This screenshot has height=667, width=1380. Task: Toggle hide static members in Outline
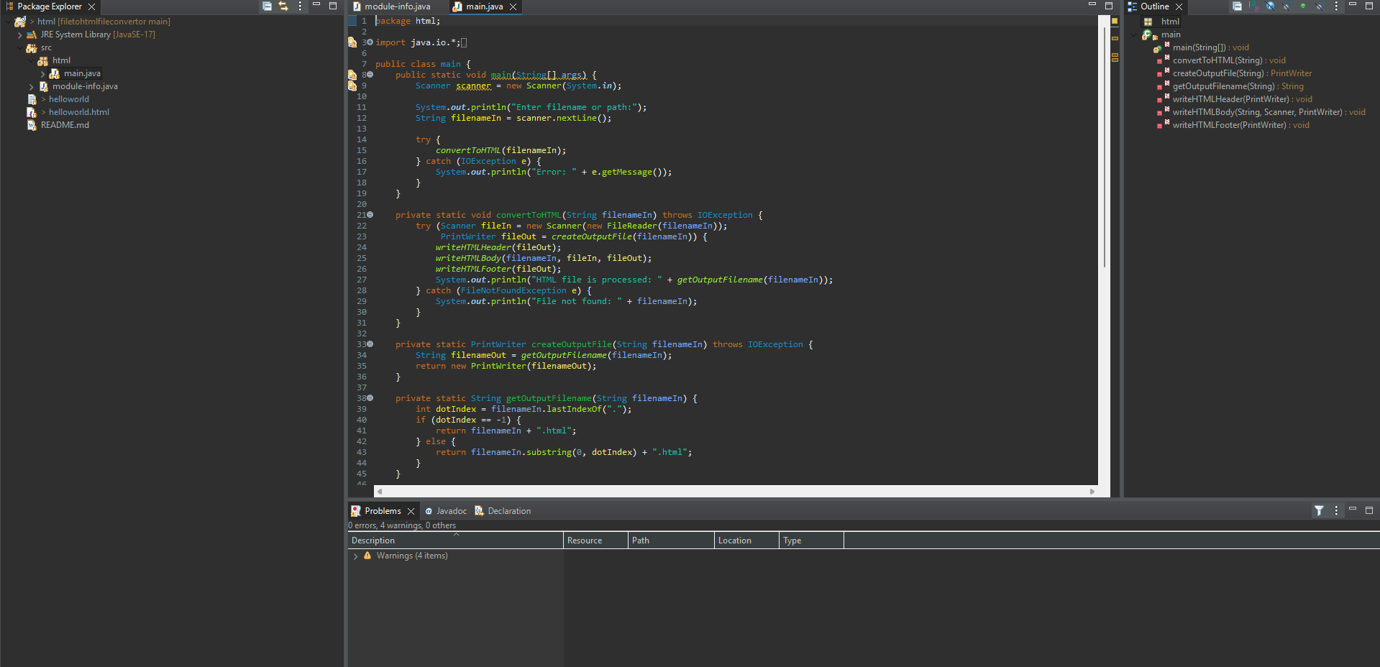coord(1287,6)
